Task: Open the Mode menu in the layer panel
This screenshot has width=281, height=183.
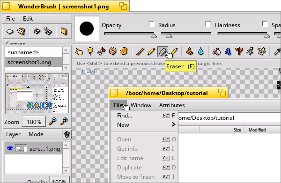Action: coord(36,134)
